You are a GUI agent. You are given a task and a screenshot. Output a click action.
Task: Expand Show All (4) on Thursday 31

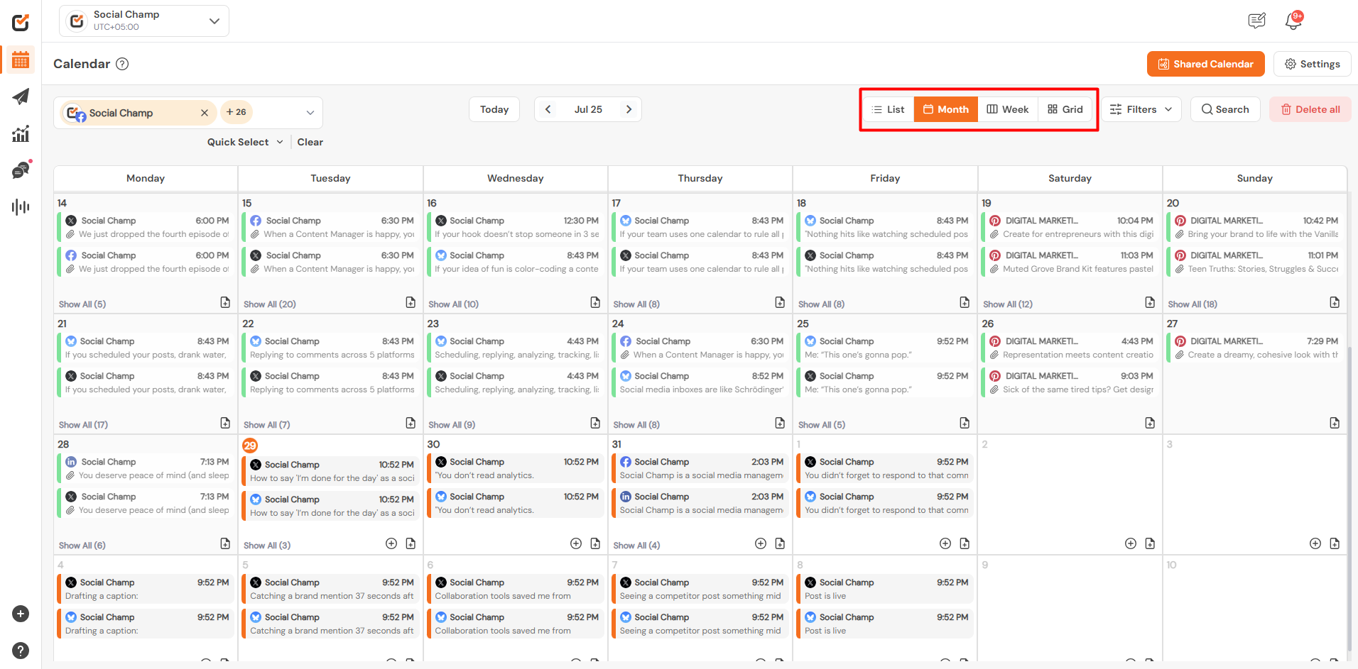click(x=636, y=546)
